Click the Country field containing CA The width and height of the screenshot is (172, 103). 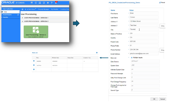[x=144, y=37]
